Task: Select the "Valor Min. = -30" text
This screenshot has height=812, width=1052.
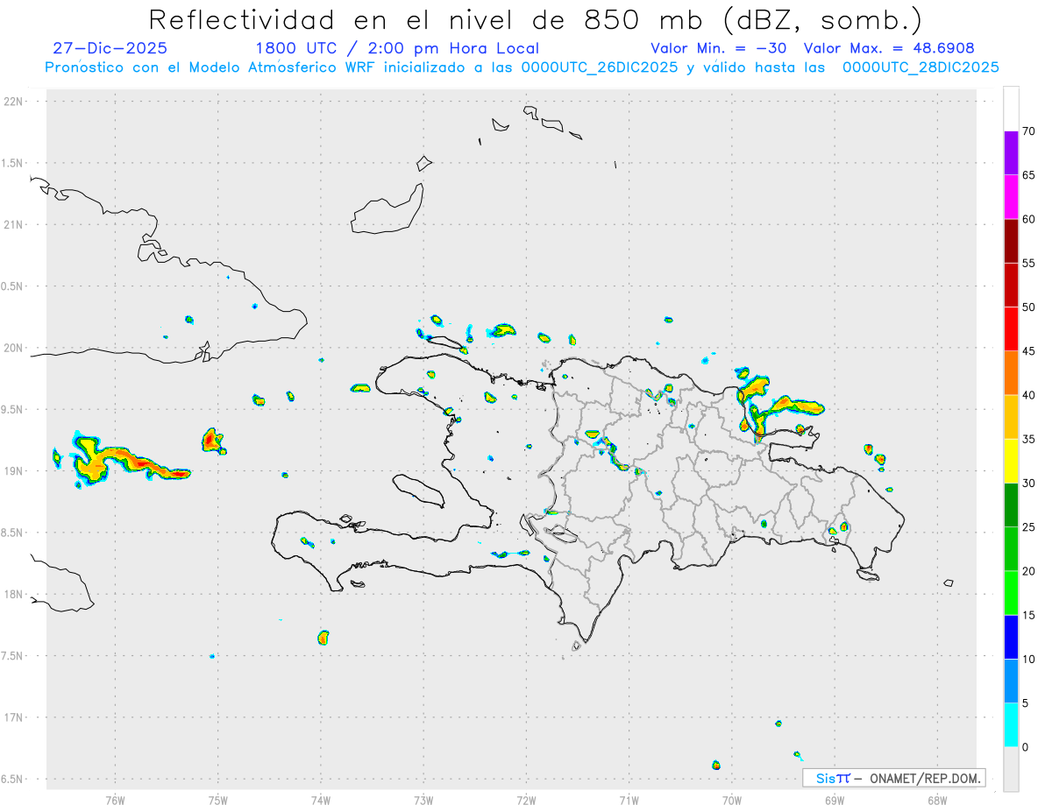Action: (x=720, y=48)
